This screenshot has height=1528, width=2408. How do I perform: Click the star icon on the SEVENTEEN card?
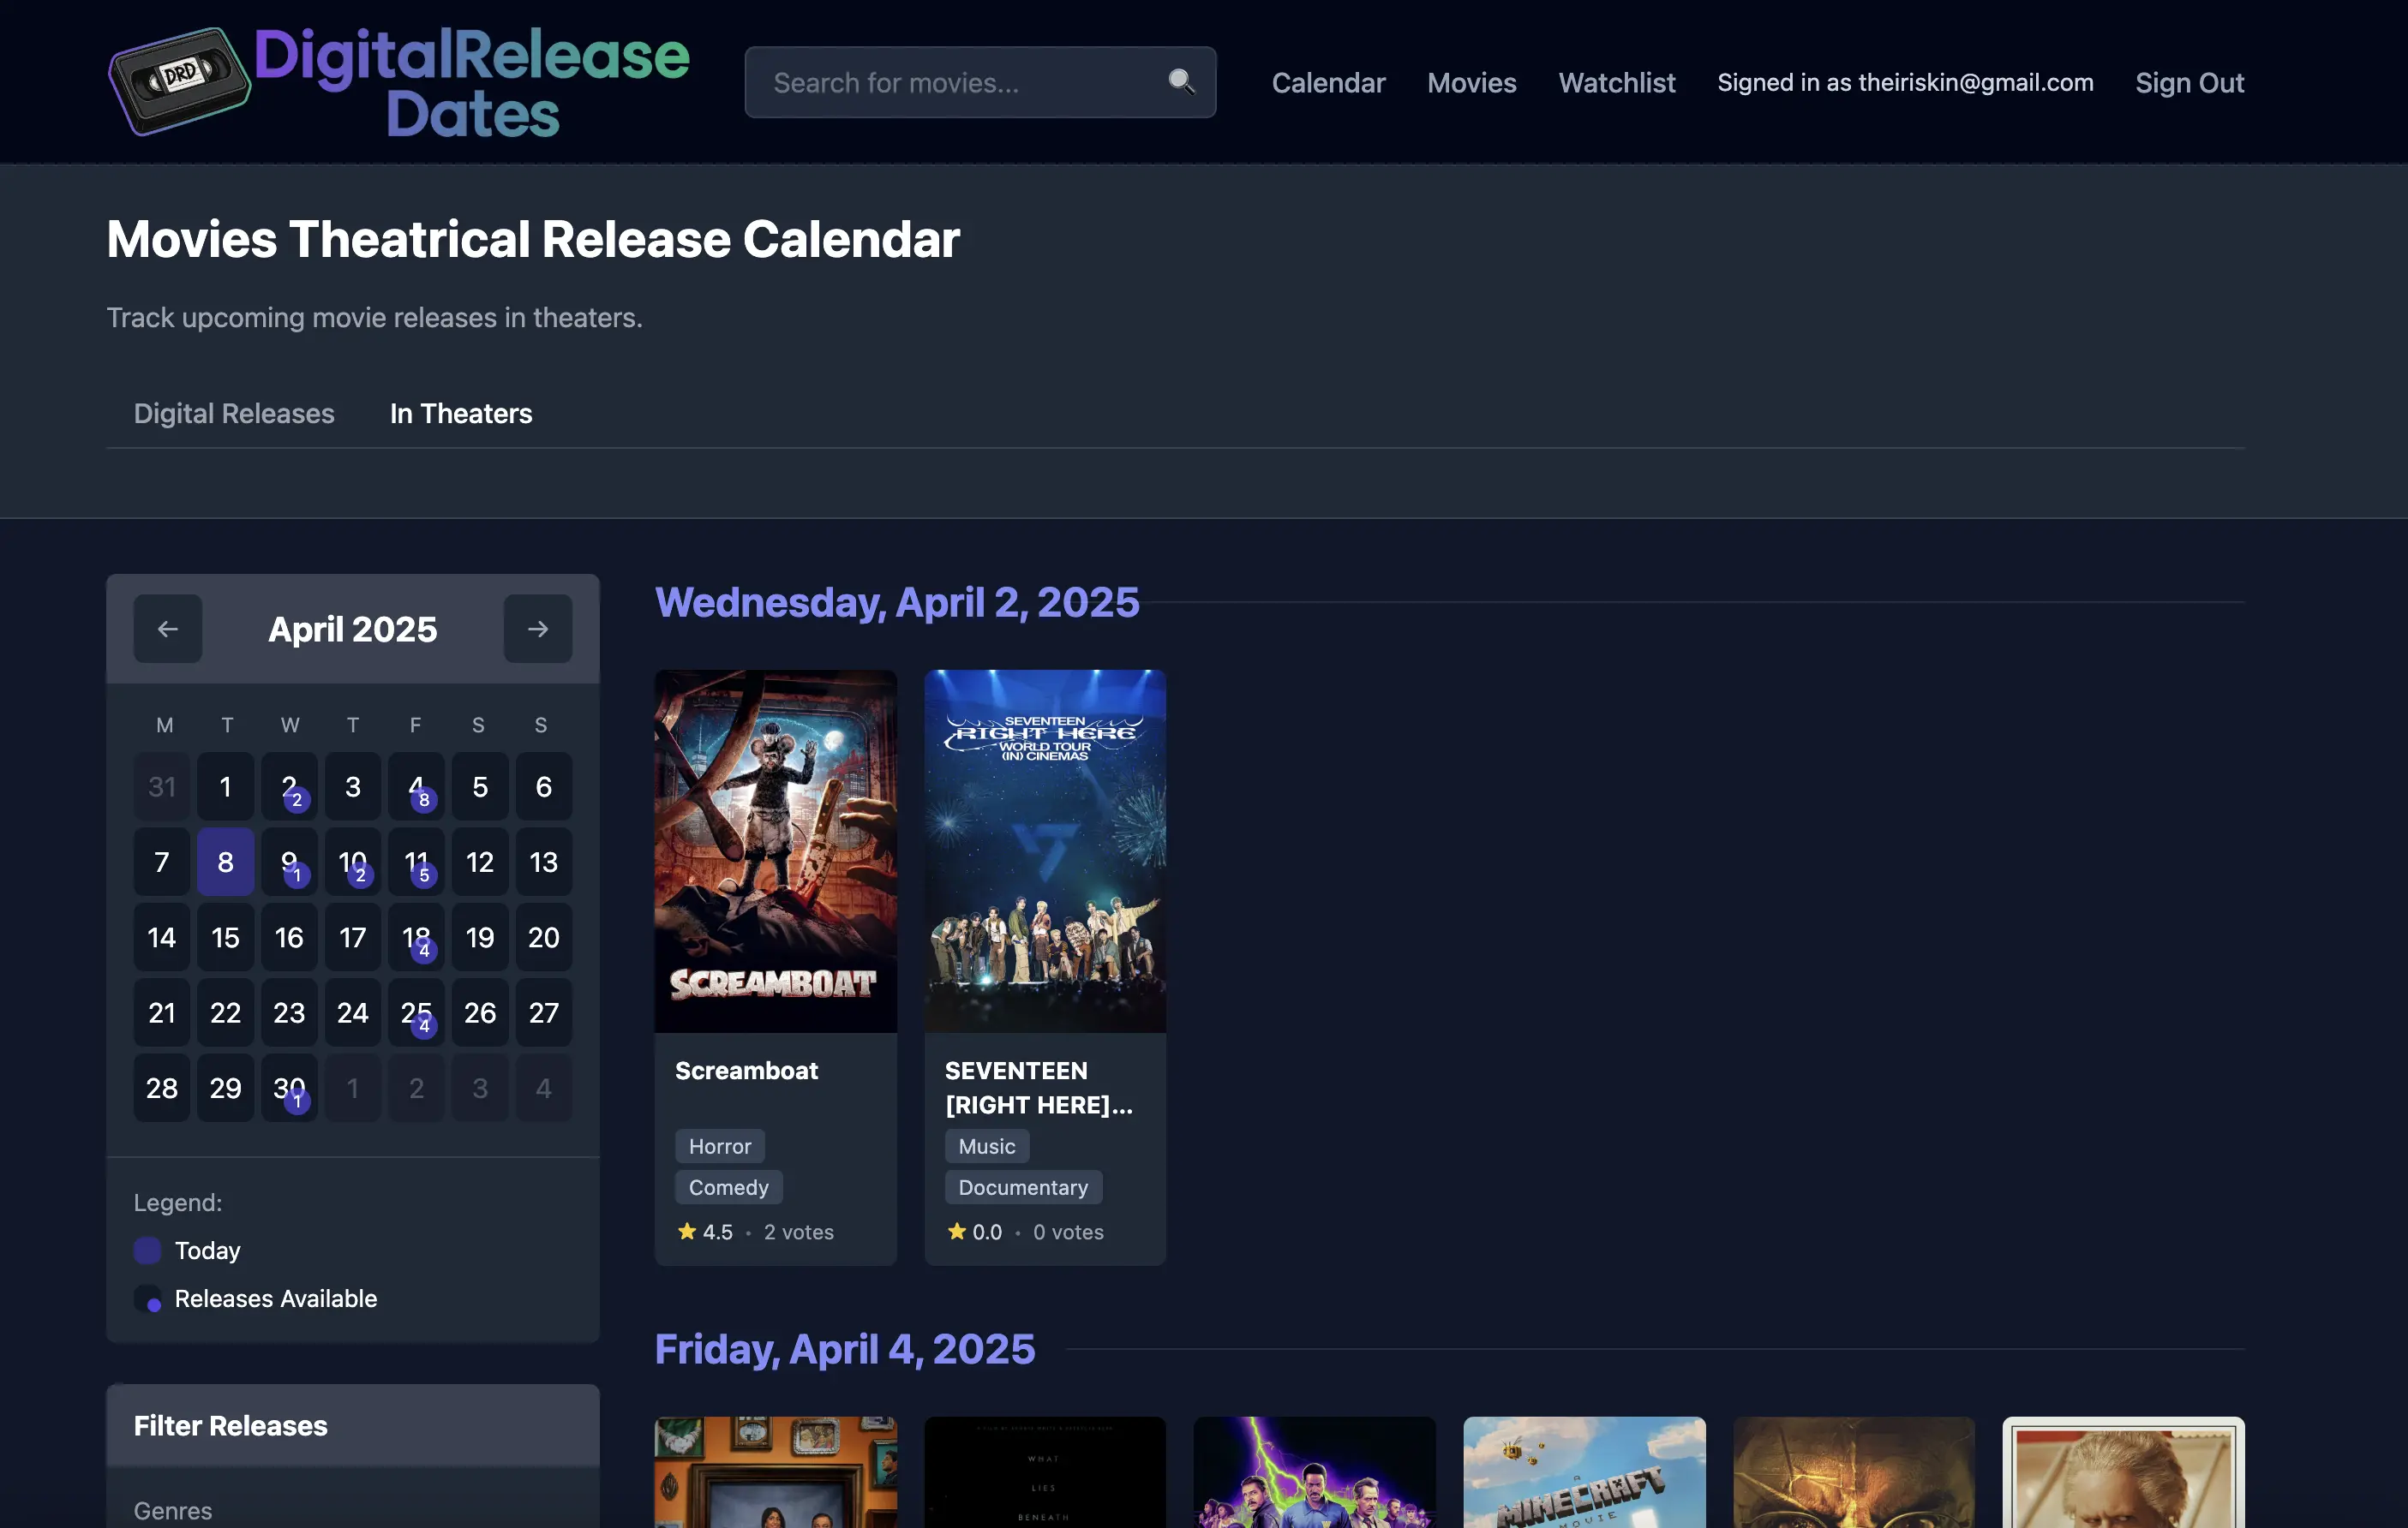pyautogui.click(x=957, y=1231)
